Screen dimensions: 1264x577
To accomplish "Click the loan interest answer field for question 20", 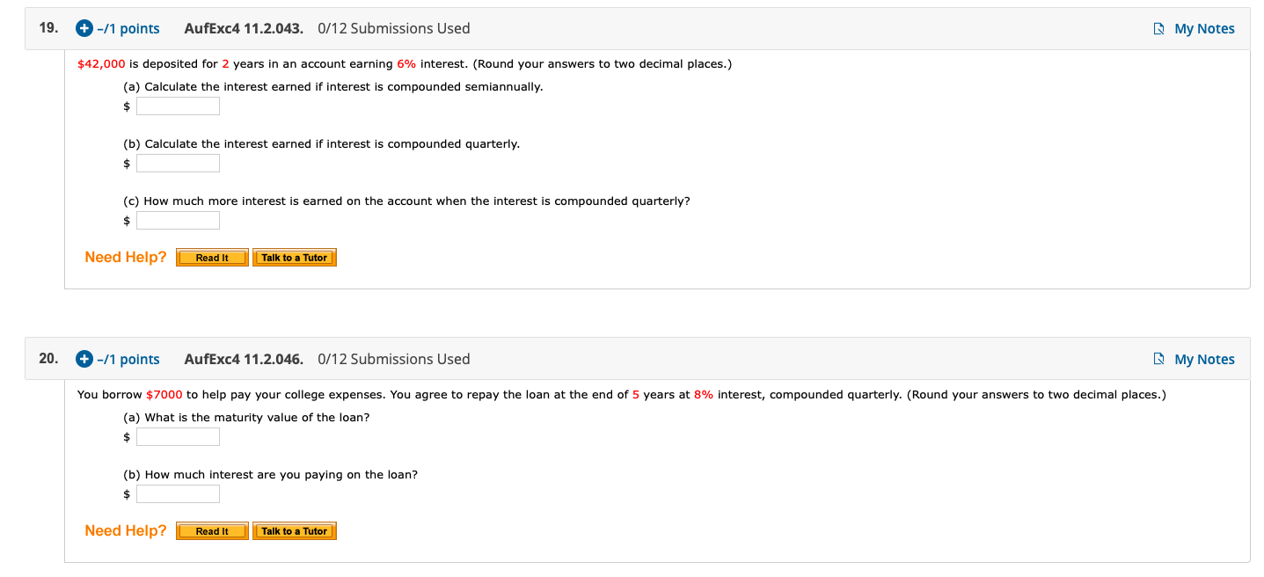I will pyautogui.click(x=178, y=493).
